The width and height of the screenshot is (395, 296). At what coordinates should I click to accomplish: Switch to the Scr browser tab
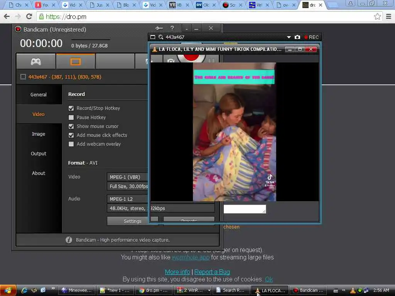[232, 5]
